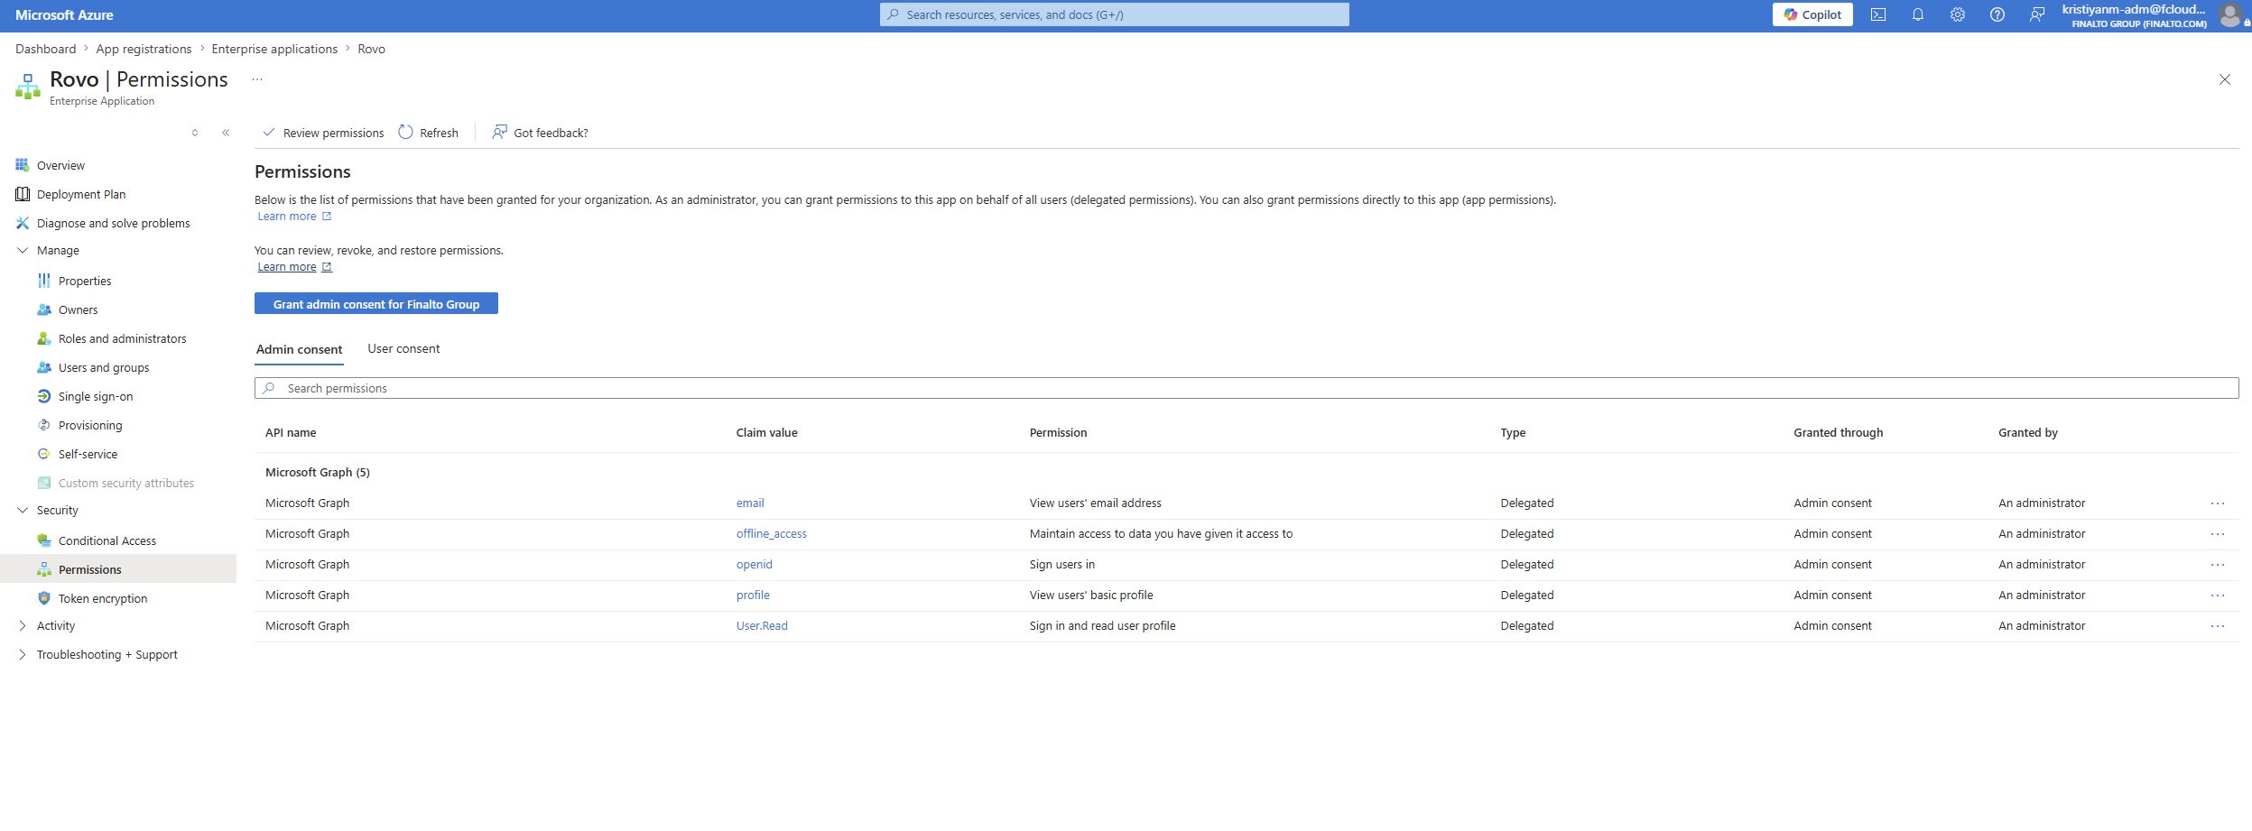The image size is (2252, 831).
Task: Click the top bar feedback icon
Action: coord(2037,14)
